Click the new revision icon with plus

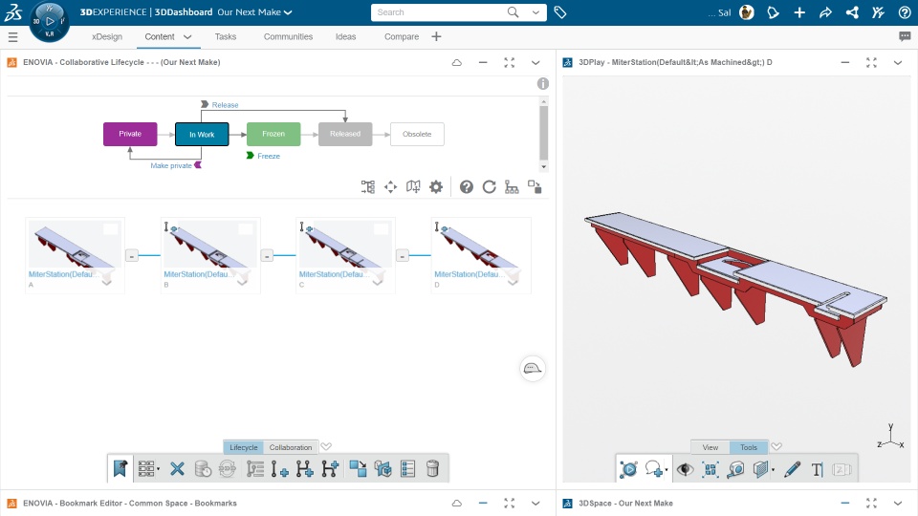[x=279, y=468]
